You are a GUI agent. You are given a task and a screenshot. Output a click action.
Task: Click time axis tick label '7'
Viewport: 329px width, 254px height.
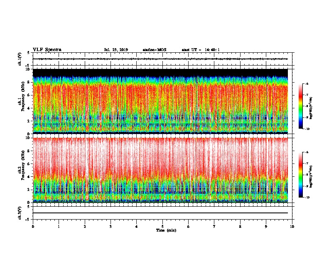[214, 227]
